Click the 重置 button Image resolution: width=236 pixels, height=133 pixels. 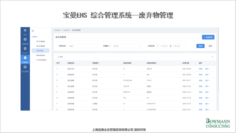coord(210,46)
